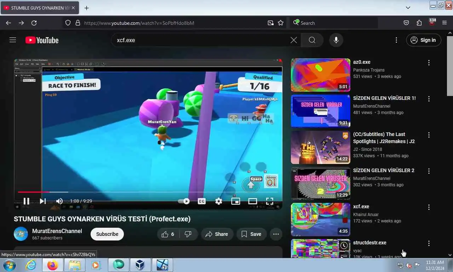Open options menu for az0.exe video
The image size is (453, 272).
pyautogui.click(x=429, y=63)
